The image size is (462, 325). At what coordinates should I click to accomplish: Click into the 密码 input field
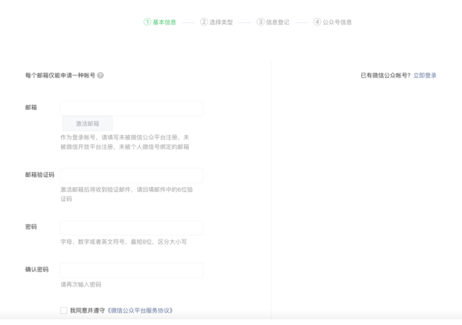[132, 227]
